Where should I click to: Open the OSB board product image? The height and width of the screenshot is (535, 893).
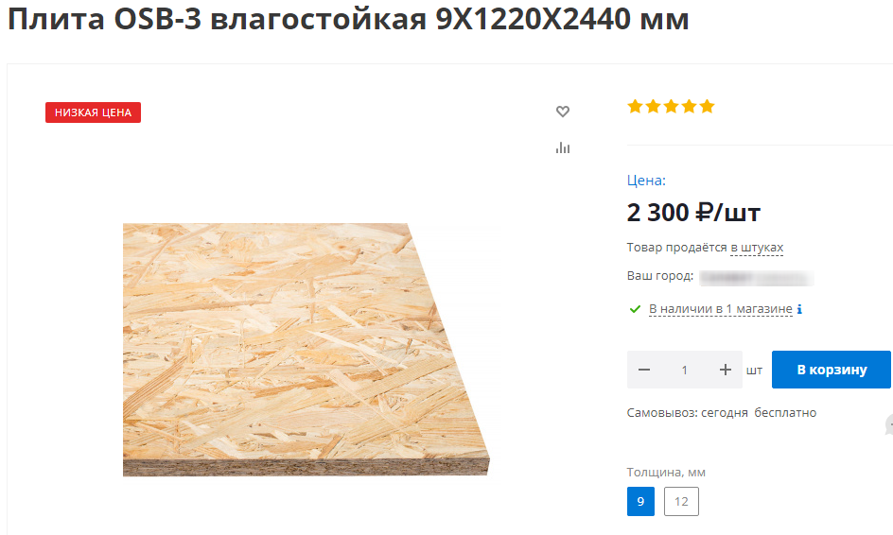click(306, 350)
